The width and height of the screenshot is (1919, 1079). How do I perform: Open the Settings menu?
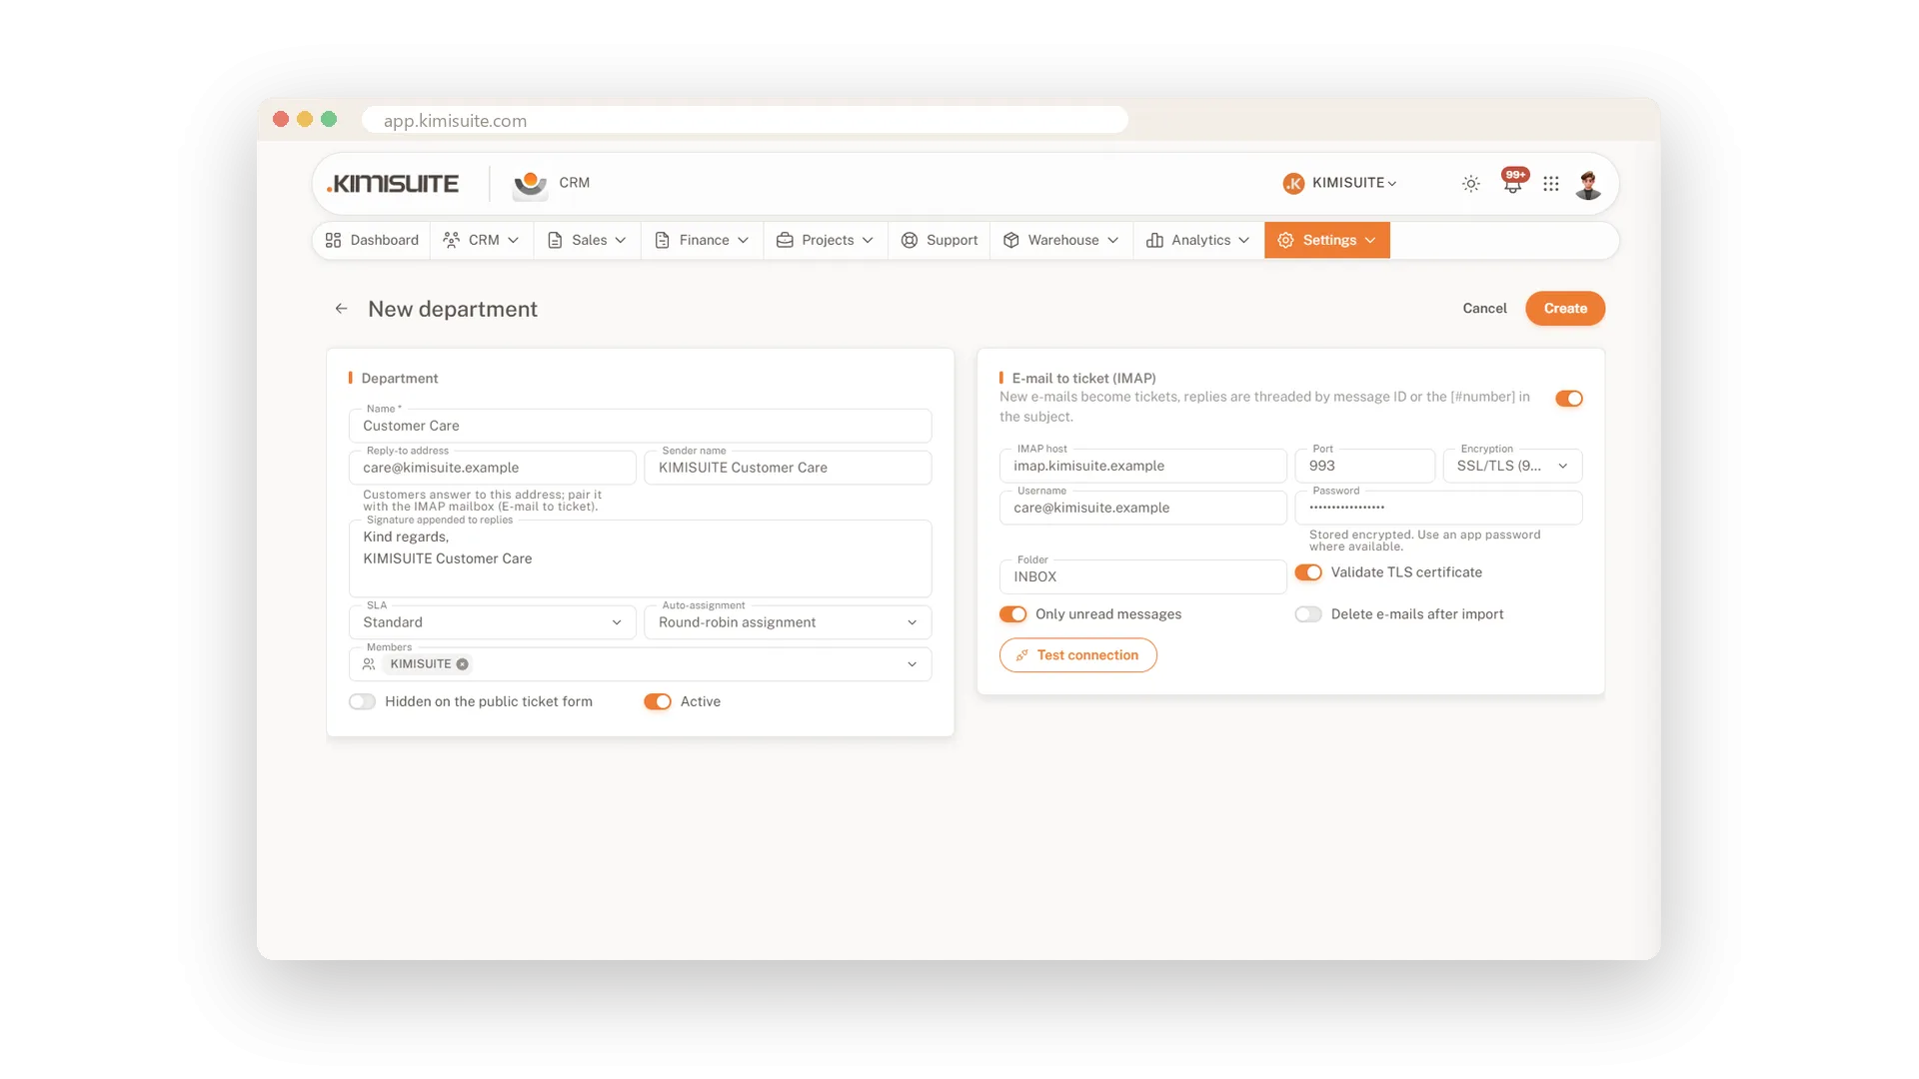1327,241
